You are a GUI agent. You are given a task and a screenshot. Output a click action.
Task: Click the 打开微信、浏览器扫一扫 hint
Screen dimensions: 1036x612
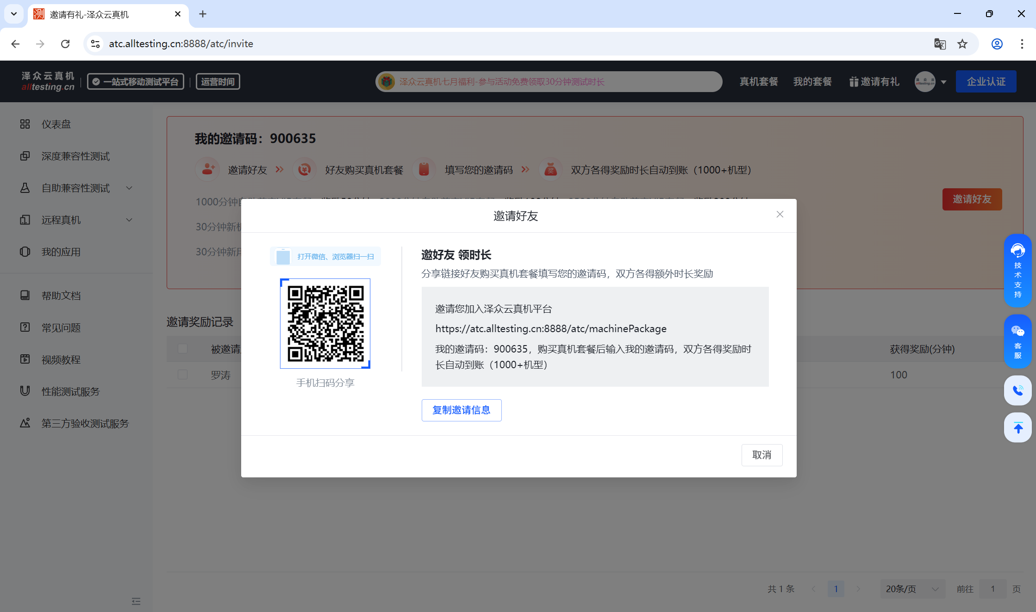(325, 256)
